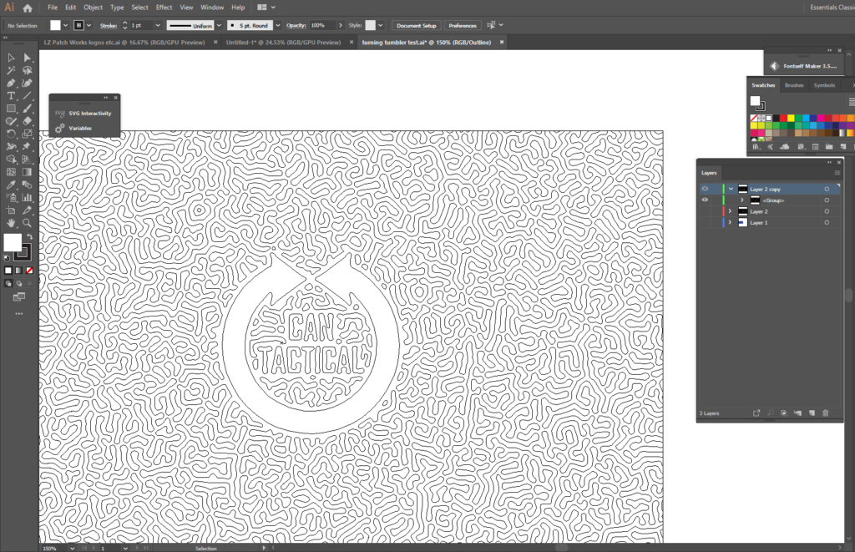
Task: Select the Line Segment tool
Action: click(x=27, y=96)
